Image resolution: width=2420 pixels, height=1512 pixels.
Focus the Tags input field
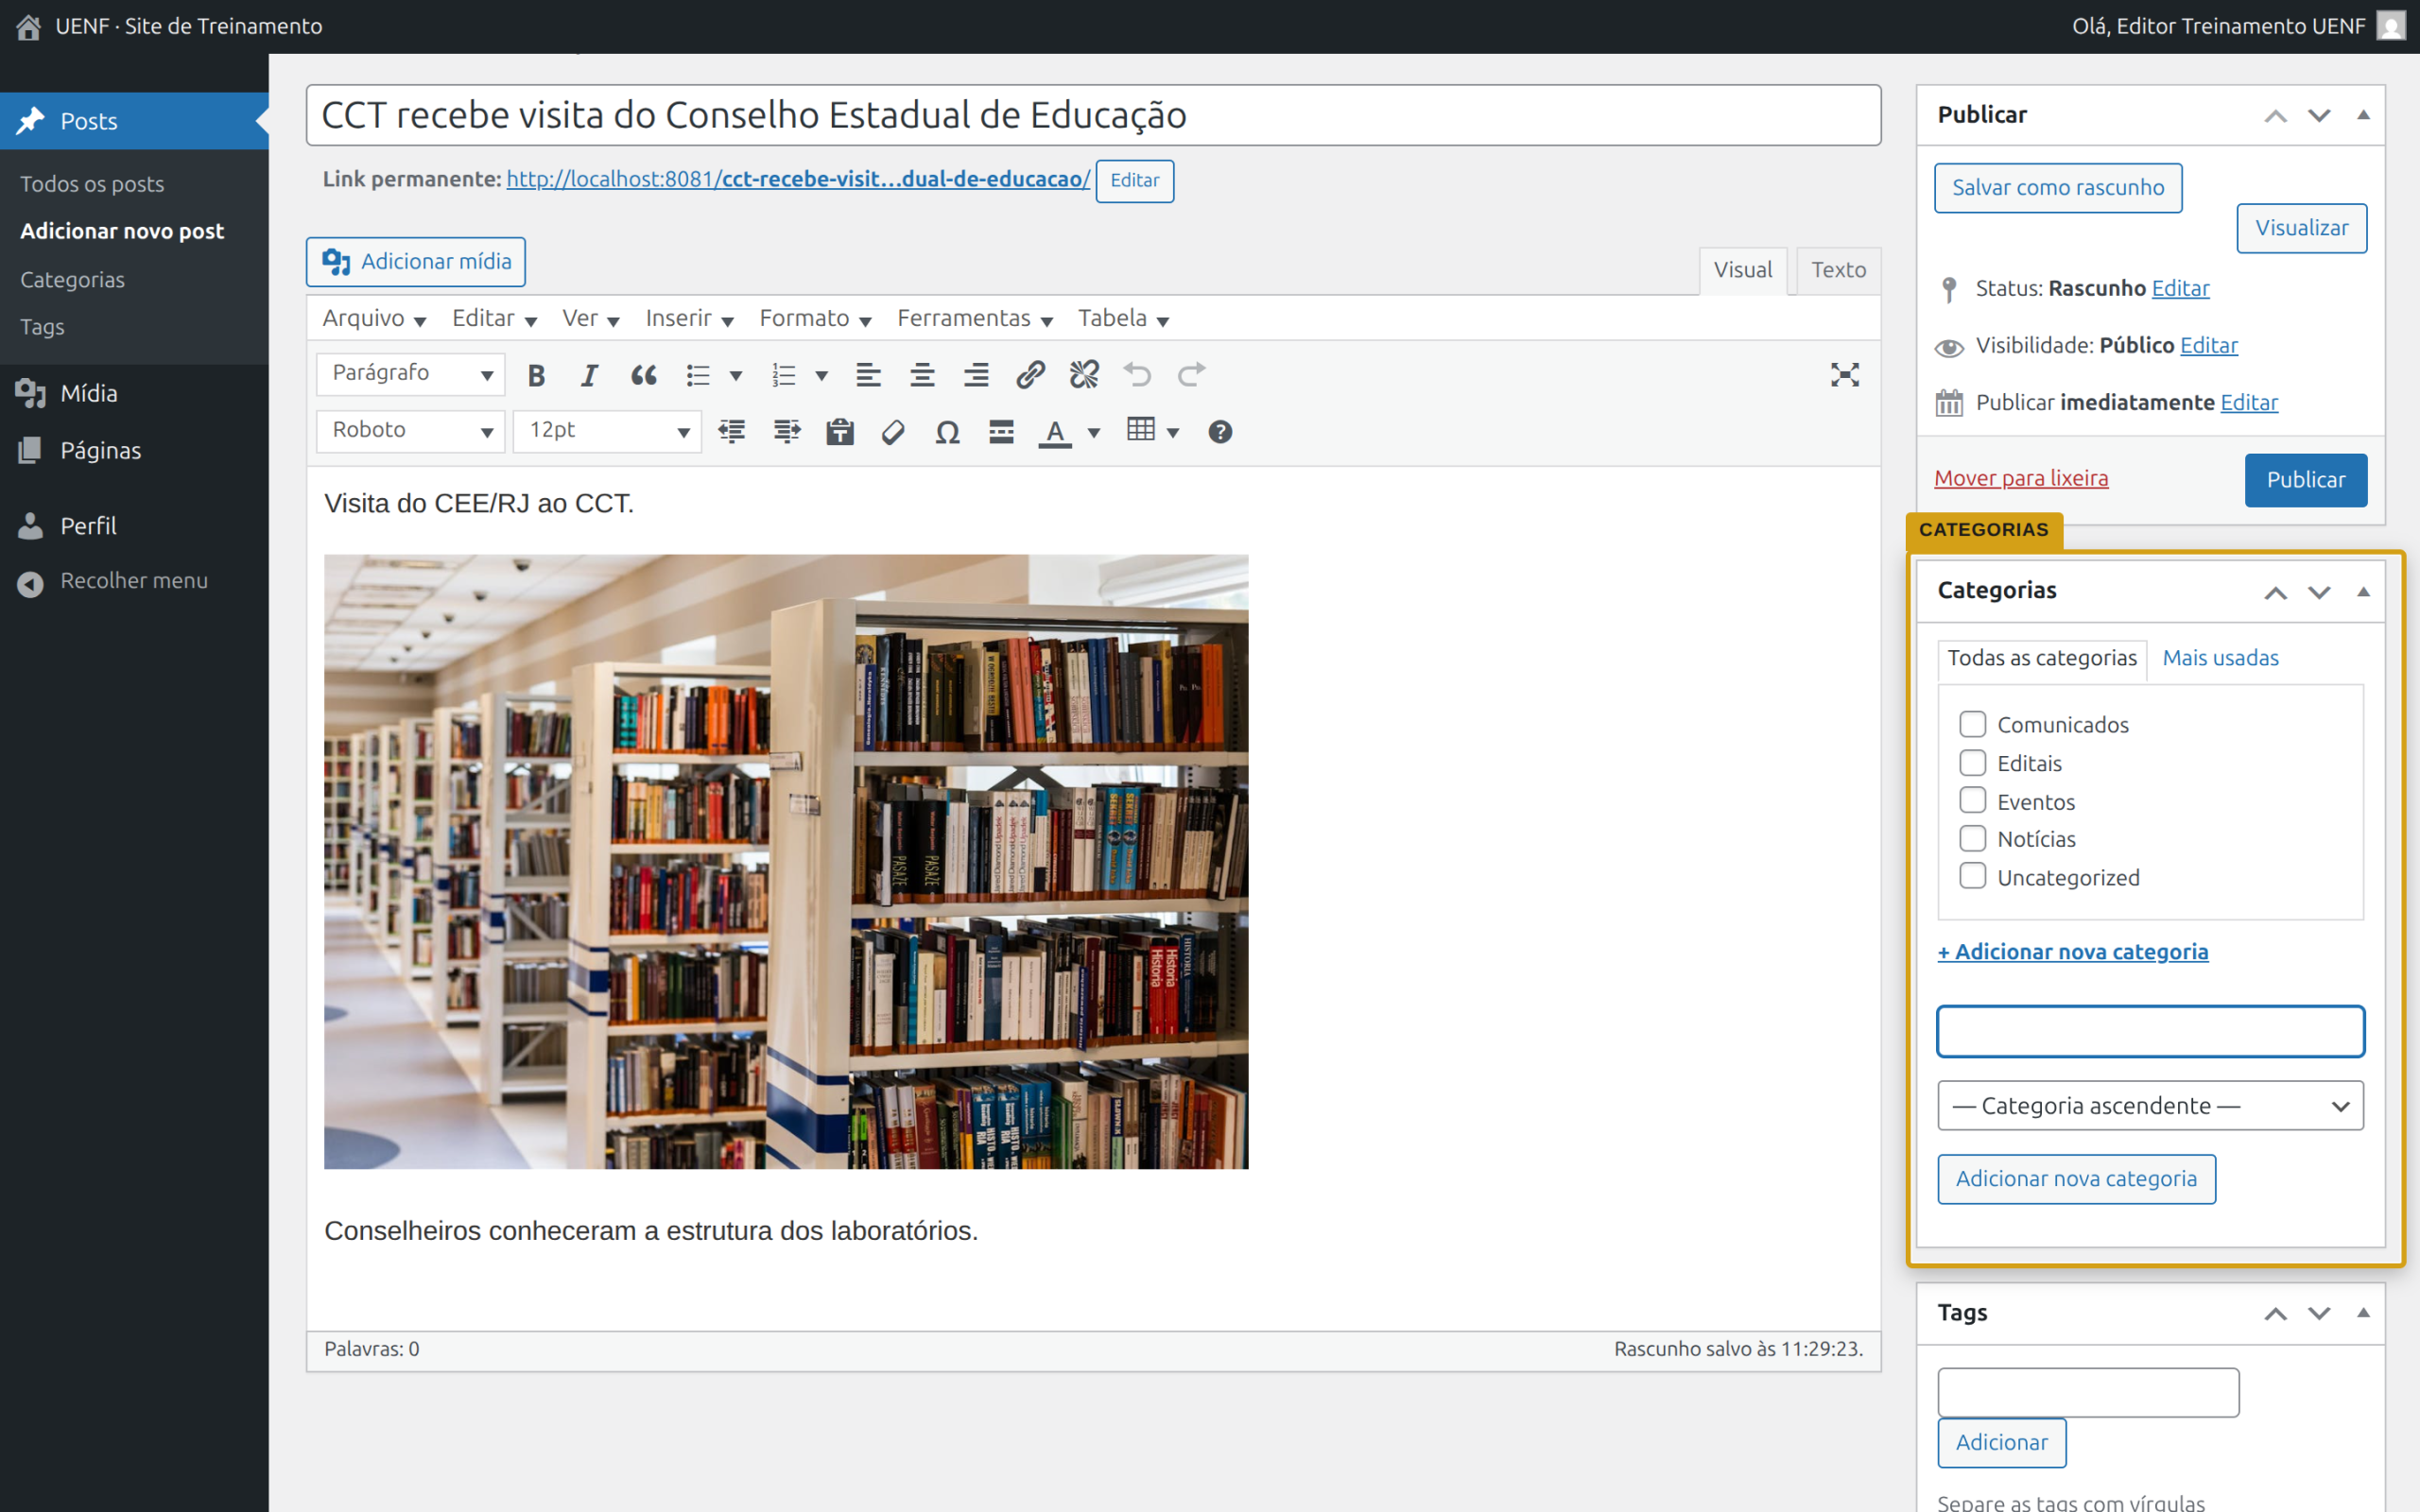[2088, 1392]
